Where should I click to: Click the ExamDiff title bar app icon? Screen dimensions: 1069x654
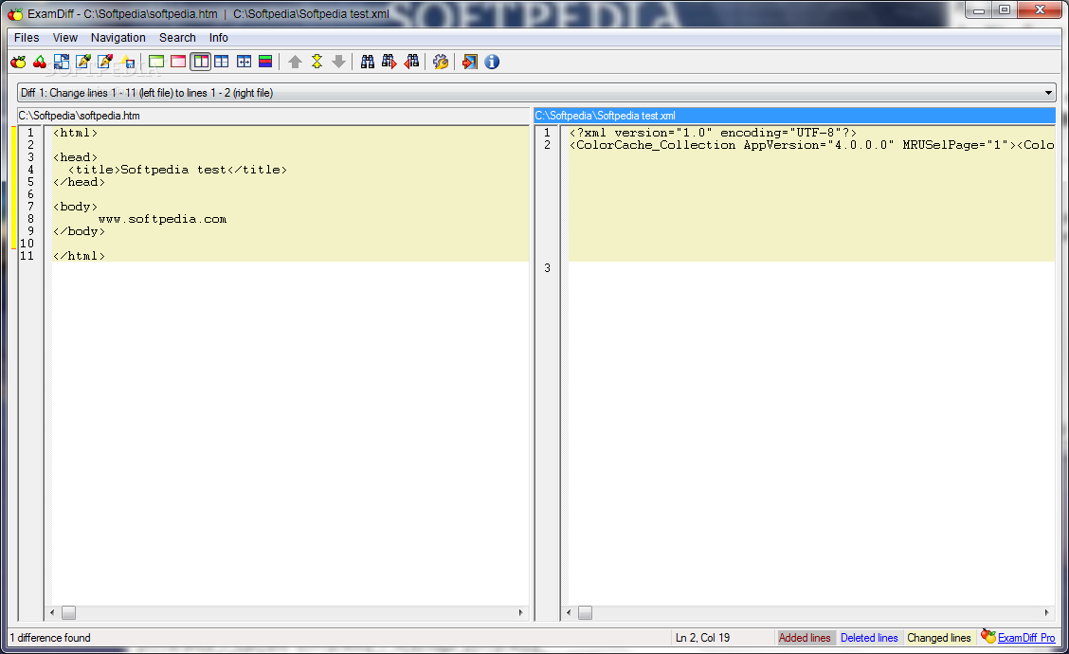click(15, 13)
